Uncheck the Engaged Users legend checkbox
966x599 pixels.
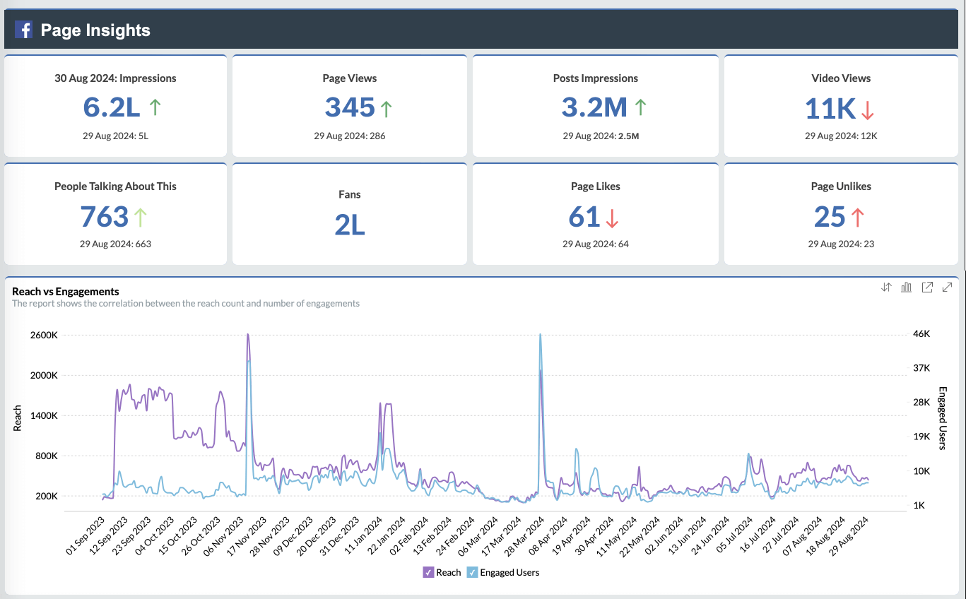coord(472,572)
